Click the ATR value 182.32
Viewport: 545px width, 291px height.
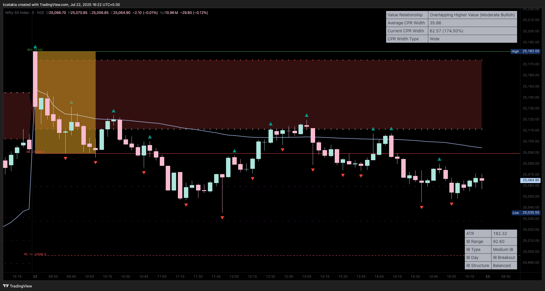coord(504,233)
